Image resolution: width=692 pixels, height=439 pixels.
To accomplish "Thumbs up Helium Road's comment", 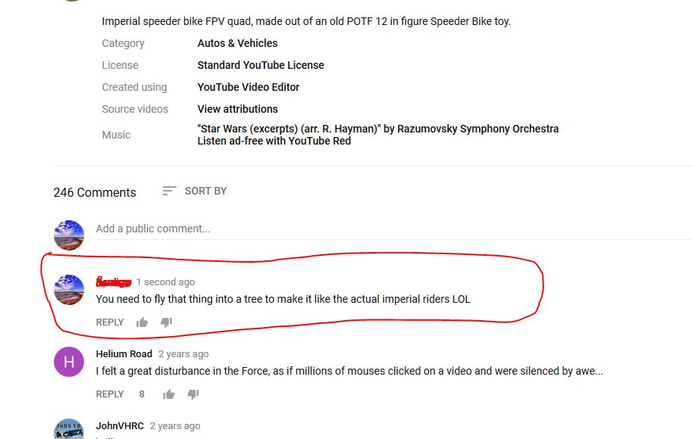I will 168,394.
